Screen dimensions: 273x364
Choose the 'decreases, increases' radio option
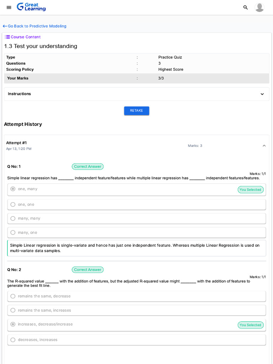(13, 340)
